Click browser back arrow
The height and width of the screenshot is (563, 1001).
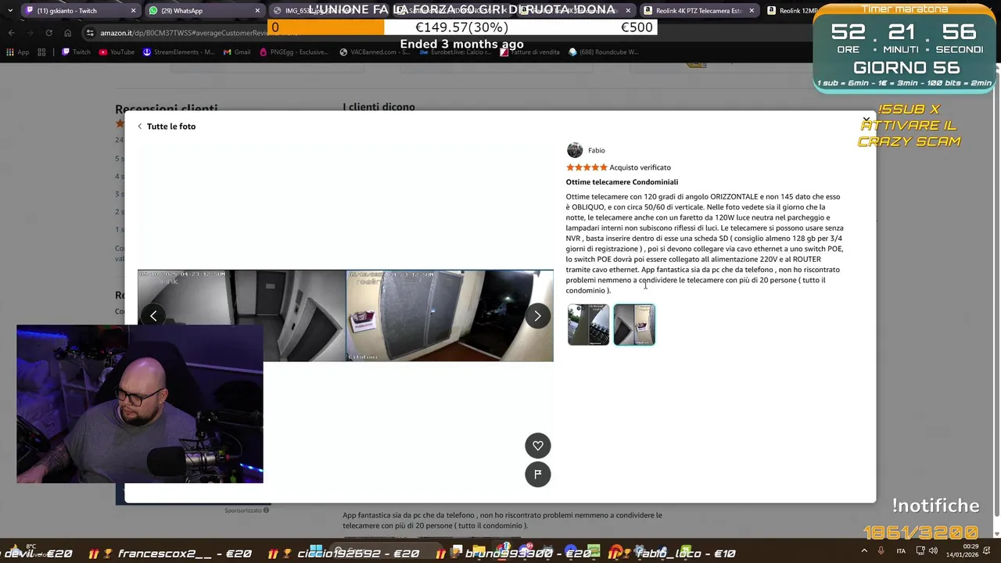11,33
